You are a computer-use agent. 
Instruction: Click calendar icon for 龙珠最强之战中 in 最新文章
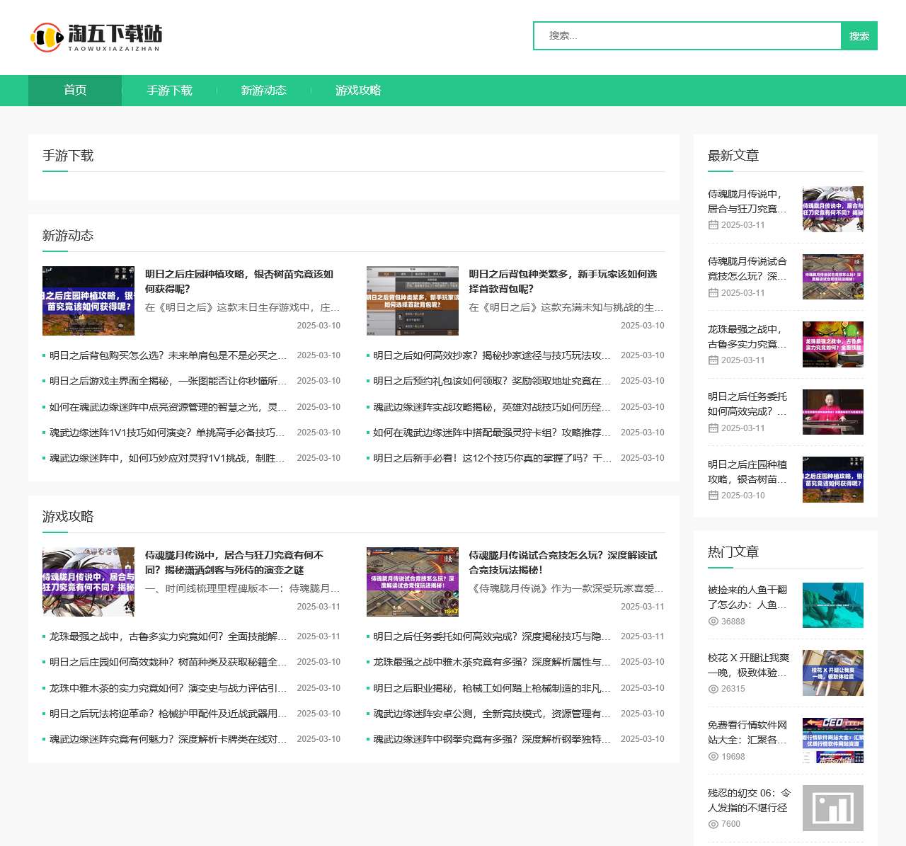(713, 360)
